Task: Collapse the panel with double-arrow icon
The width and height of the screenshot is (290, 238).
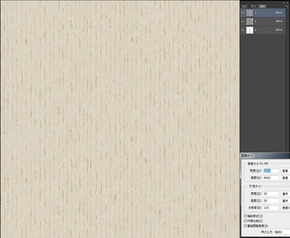Action: coord(284,3)
